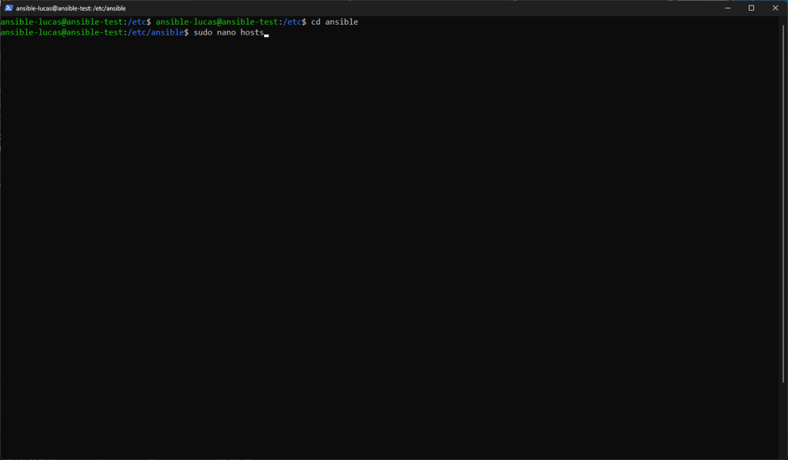
Task: Minimize the terminal window
Action: coord(725,8)
